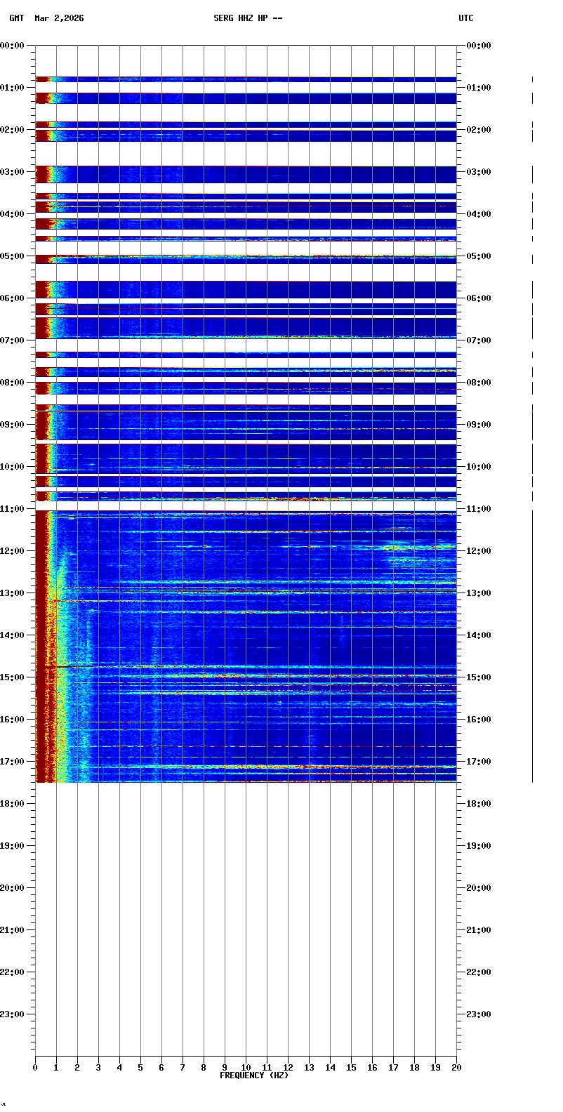
Task: Select the 03:00 label on UTC axis
Action: (x=479, y=172)
